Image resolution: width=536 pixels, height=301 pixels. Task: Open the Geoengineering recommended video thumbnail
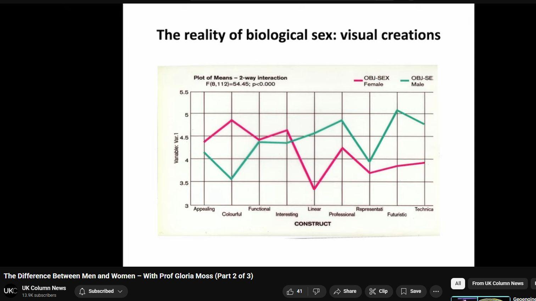pos(480,299)
